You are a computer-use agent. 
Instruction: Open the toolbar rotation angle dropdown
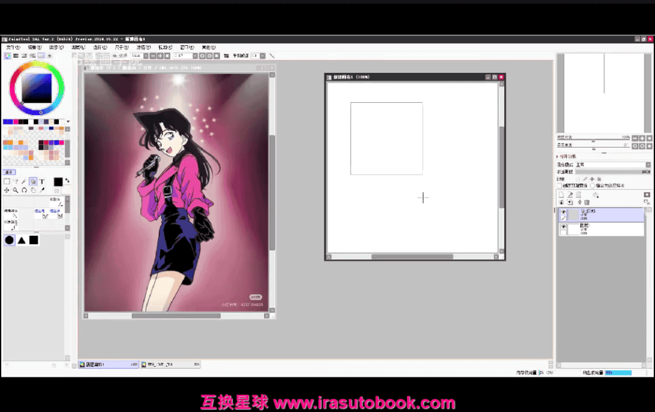[195, 56]
